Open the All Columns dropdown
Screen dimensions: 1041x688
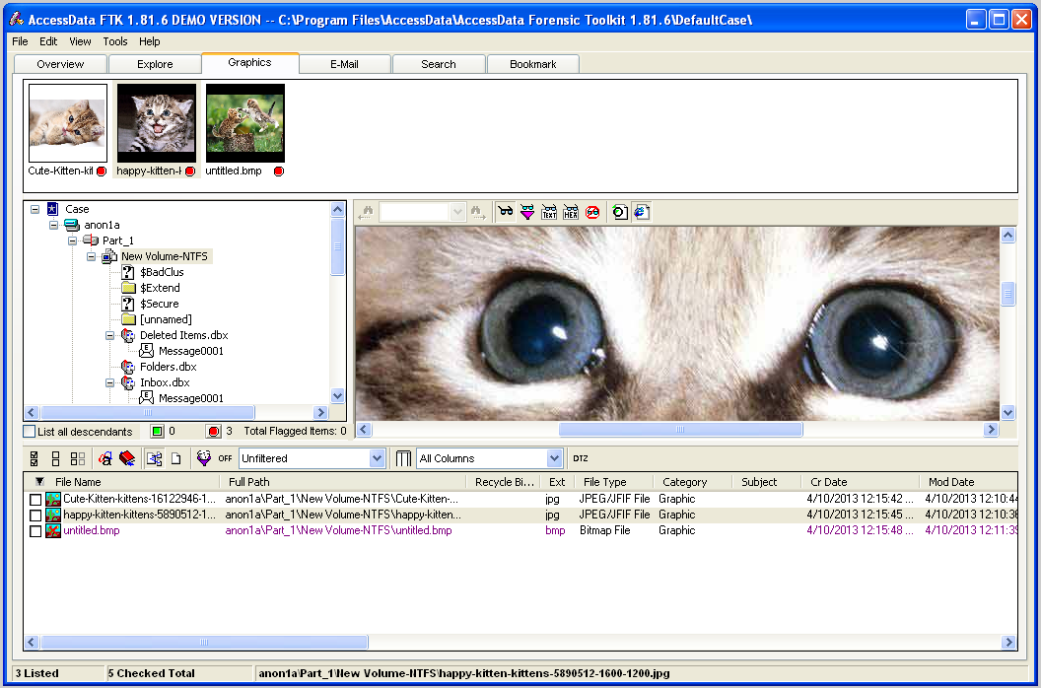coord(554,458)
